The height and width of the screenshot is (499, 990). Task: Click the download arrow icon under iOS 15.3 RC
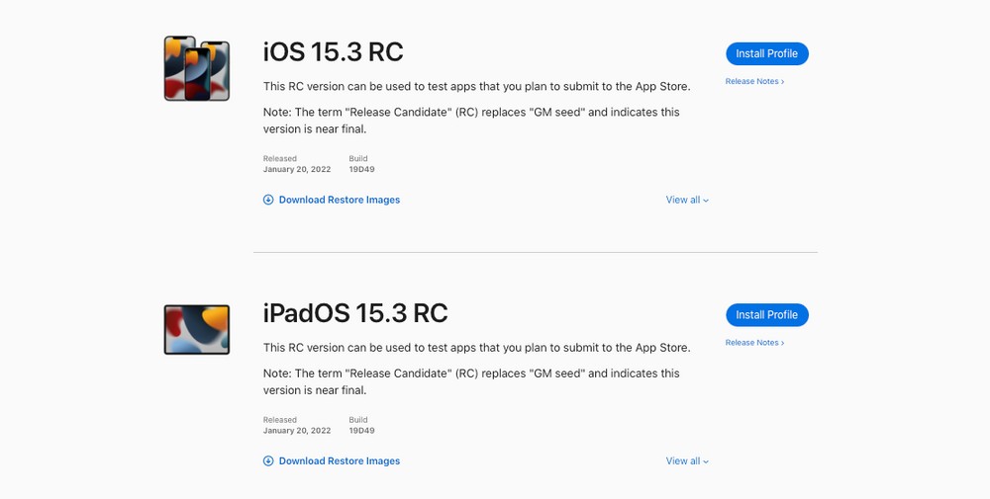268,200
